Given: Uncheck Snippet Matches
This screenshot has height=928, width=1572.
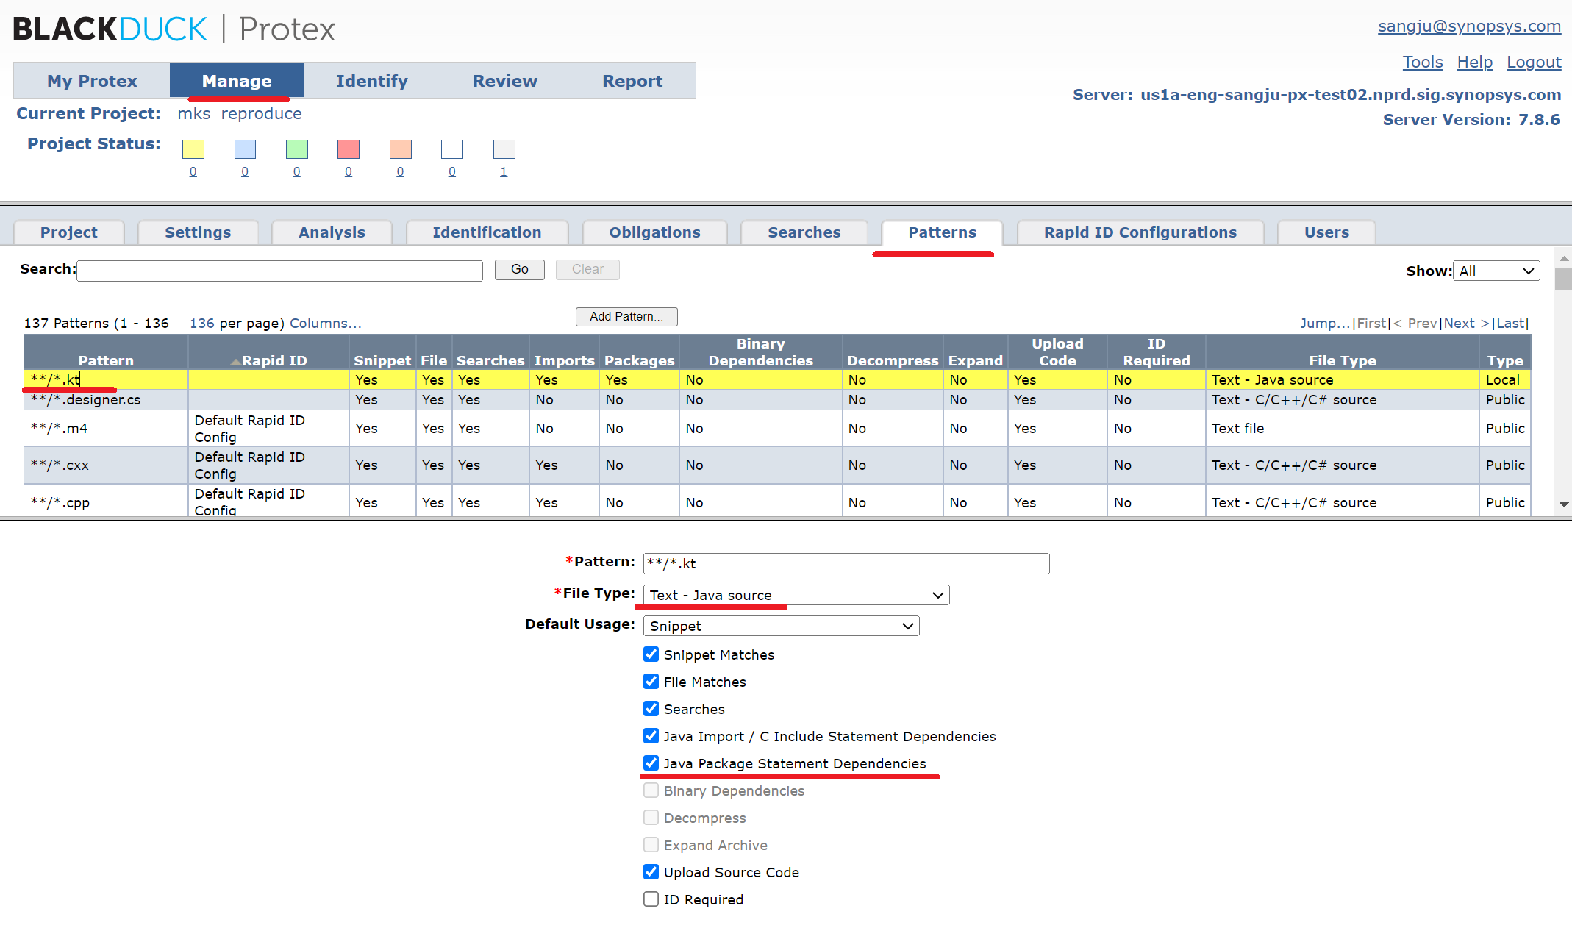Looking at the screenshot, I should (651, 654).
